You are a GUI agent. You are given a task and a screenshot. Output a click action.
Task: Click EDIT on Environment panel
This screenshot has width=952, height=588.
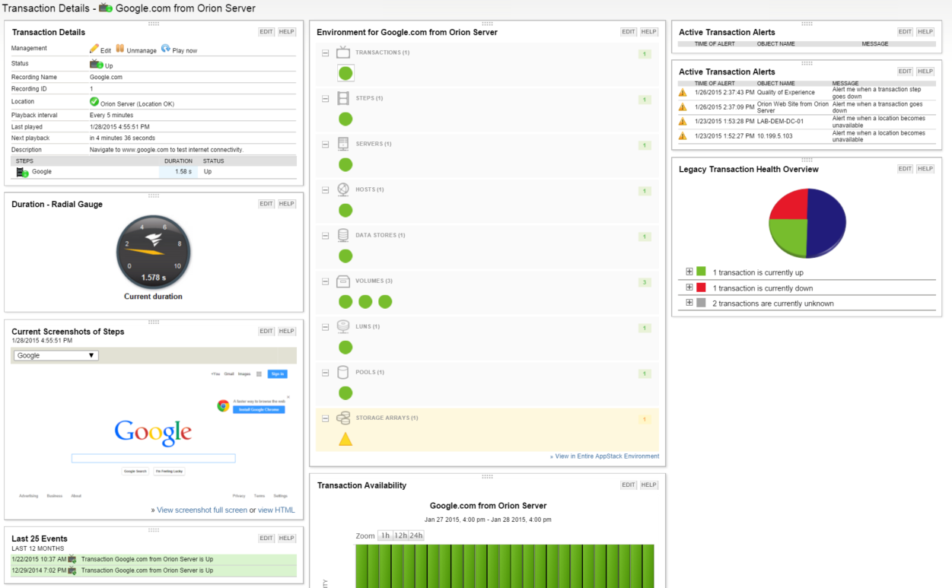point(629,32)
